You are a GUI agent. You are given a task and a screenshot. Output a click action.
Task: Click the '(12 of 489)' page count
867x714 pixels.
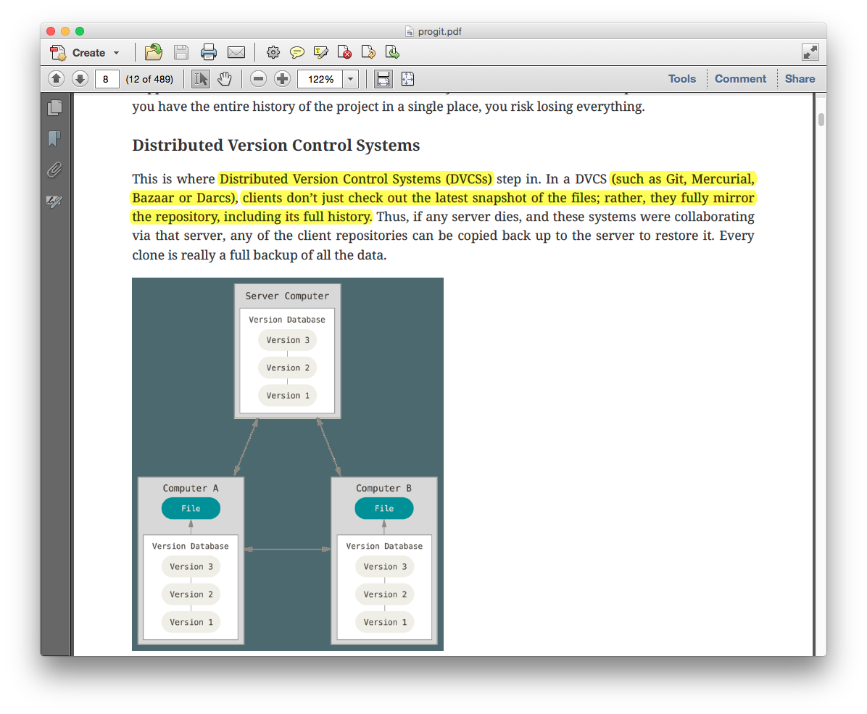click(x=149, y=79)
